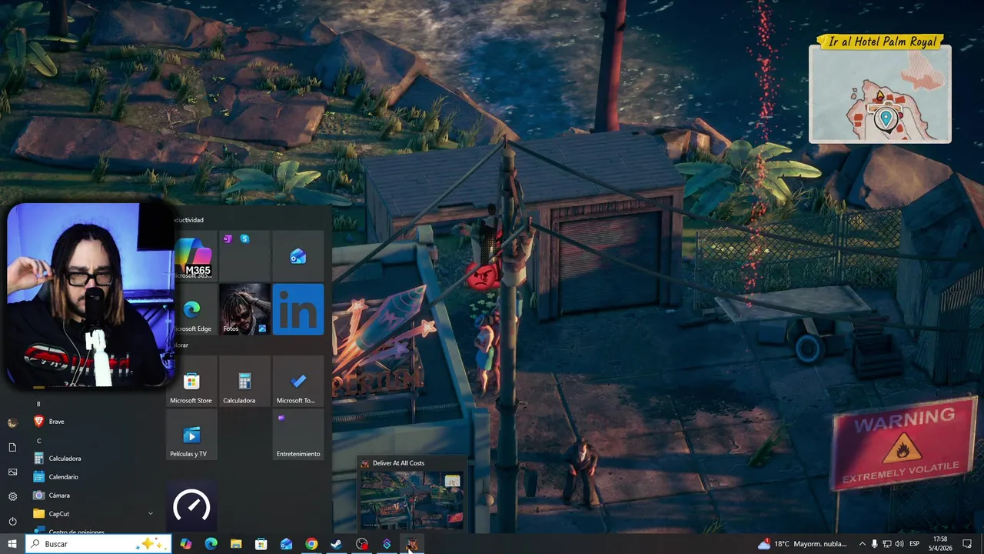Select the Deliver At All Costs window preview
The height and width of the screenshot is (554, 984).
tap(412, 500)
